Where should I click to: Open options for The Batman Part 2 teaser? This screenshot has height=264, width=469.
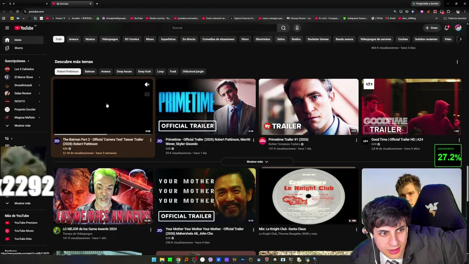click(151, 140)
